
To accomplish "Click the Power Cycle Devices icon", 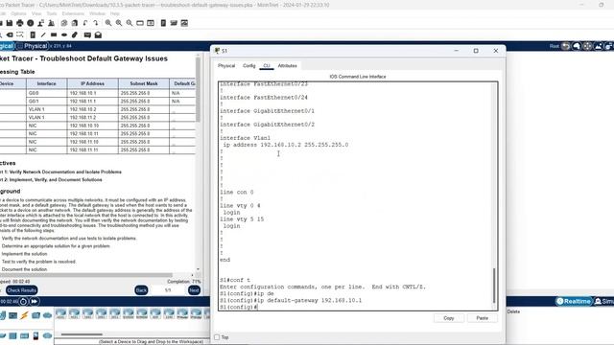I will coord(23,302).
